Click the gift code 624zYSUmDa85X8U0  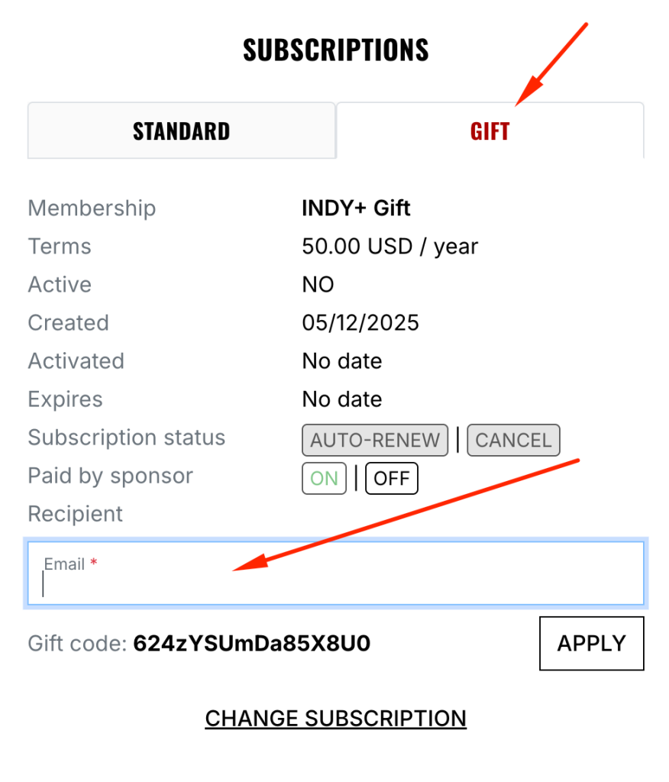(251, 644)
